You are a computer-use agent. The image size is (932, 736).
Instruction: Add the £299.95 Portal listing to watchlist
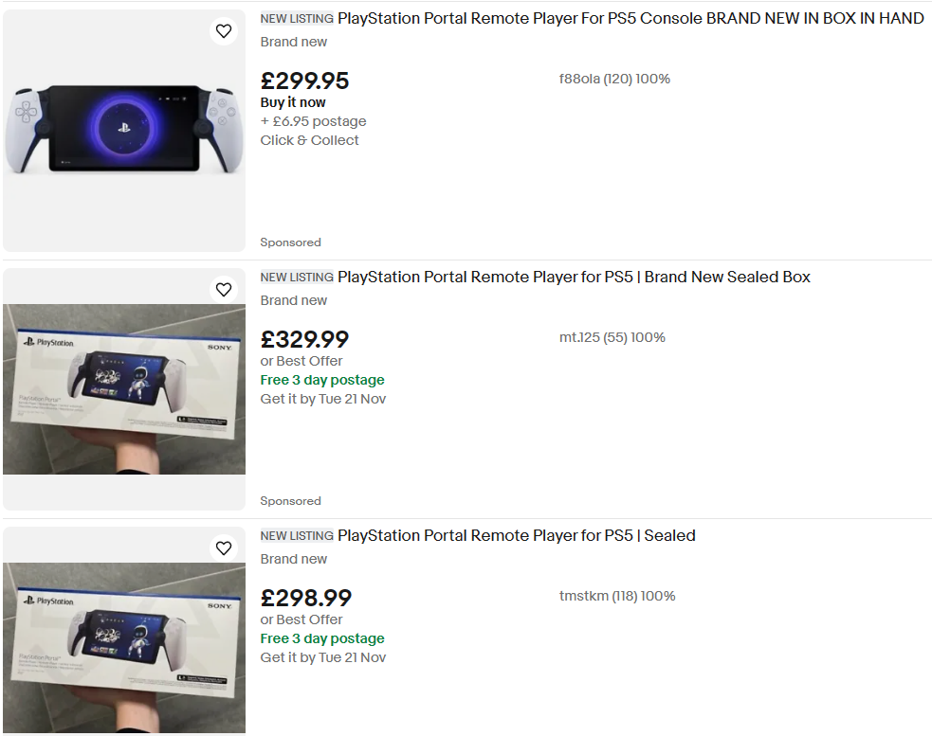point(224,31)
